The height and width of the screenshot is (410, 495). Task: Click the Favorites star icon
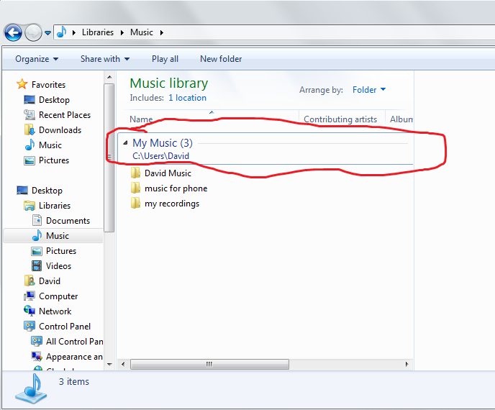click(x=22, y=84)
